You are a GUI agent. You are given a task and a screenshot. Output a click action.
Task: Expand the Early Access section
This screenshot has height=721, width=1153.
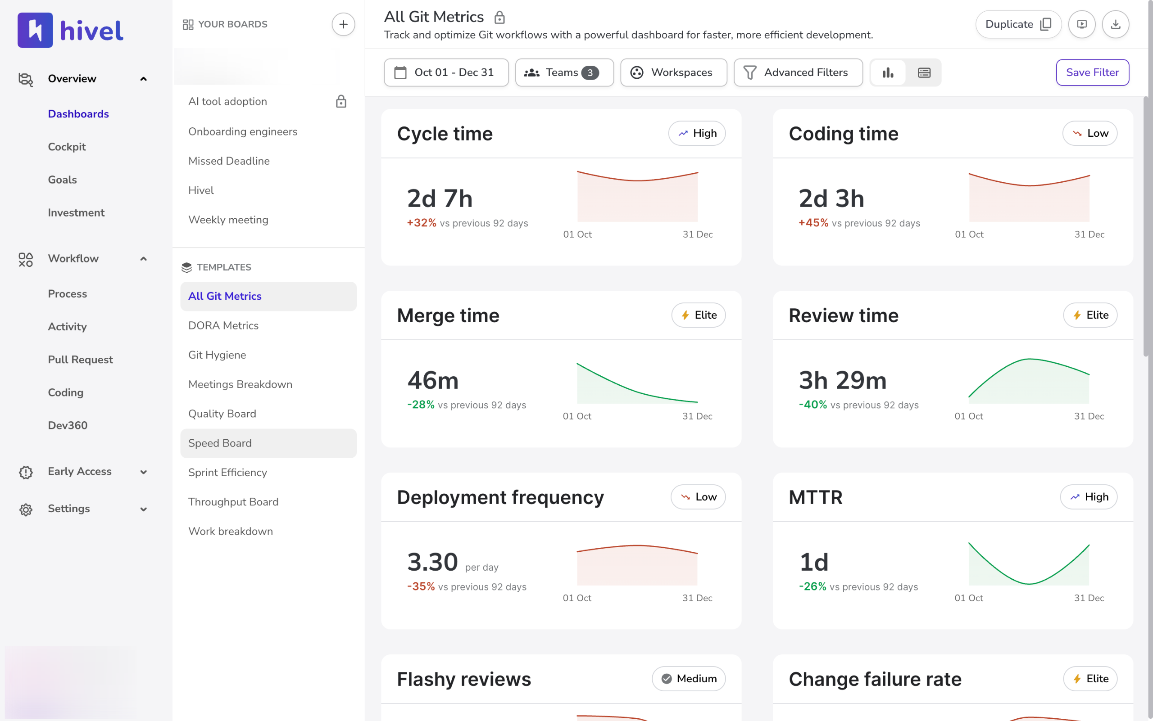[x=143, y=472]
